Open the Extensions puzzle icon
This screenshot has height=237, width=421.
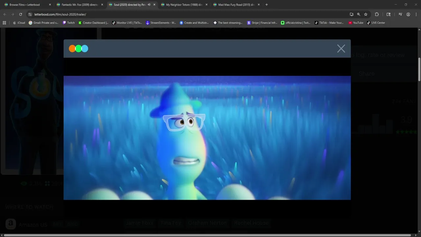(377, 14)
